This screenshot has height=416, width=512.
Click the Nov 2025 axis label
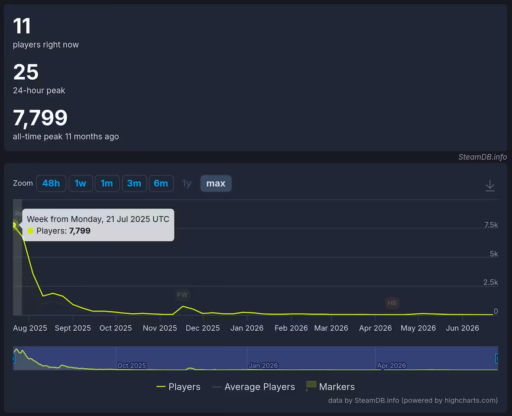click(x=160, y=328)
